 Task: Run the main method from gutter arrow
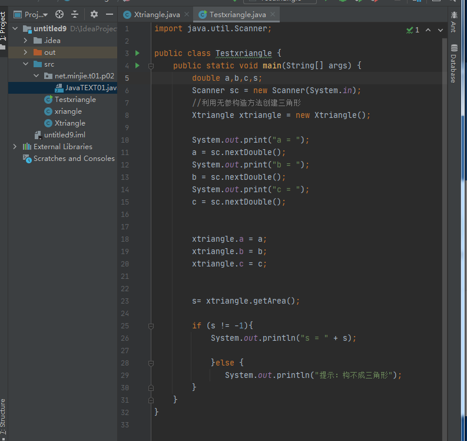tap(138, 65)
